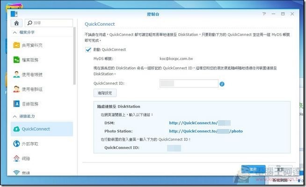Click the QuickConnect page heading
This screenshot has width=306, height=187.
[x=100, y=24]
